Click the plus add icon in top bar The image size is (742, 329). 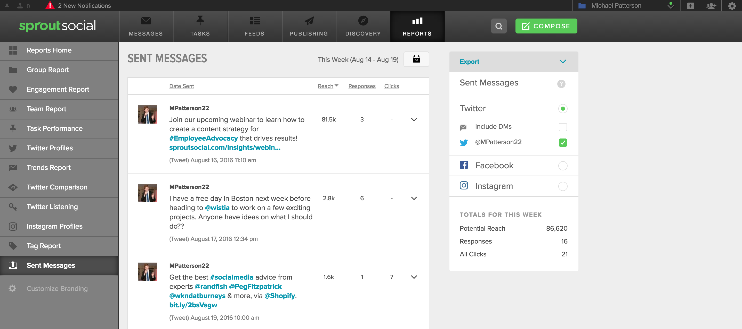(x=690, y=6)
